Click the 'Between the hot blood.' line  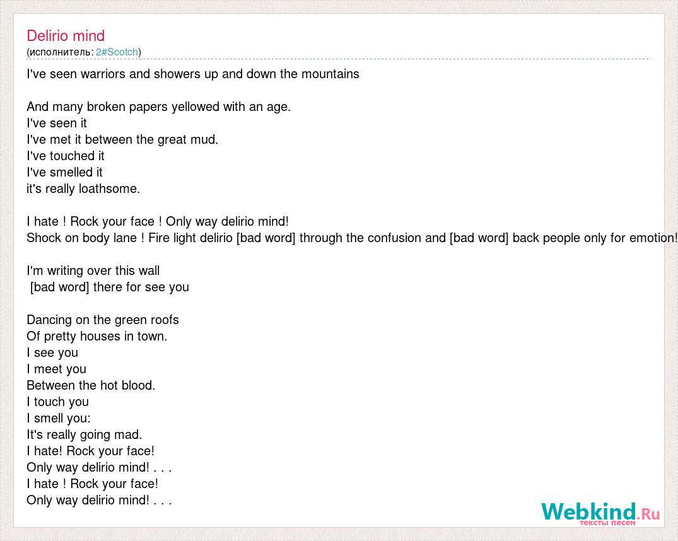(x=91, y=385)
